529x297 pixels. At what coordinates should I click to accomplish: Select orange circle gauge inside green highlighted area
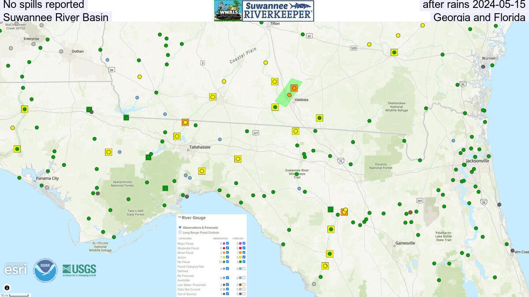(289, 95)
